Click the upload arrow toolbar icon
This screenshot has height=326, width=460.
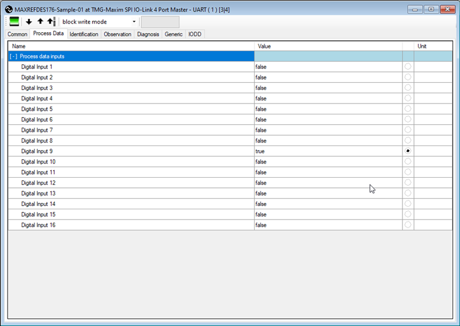click(40, 21)
